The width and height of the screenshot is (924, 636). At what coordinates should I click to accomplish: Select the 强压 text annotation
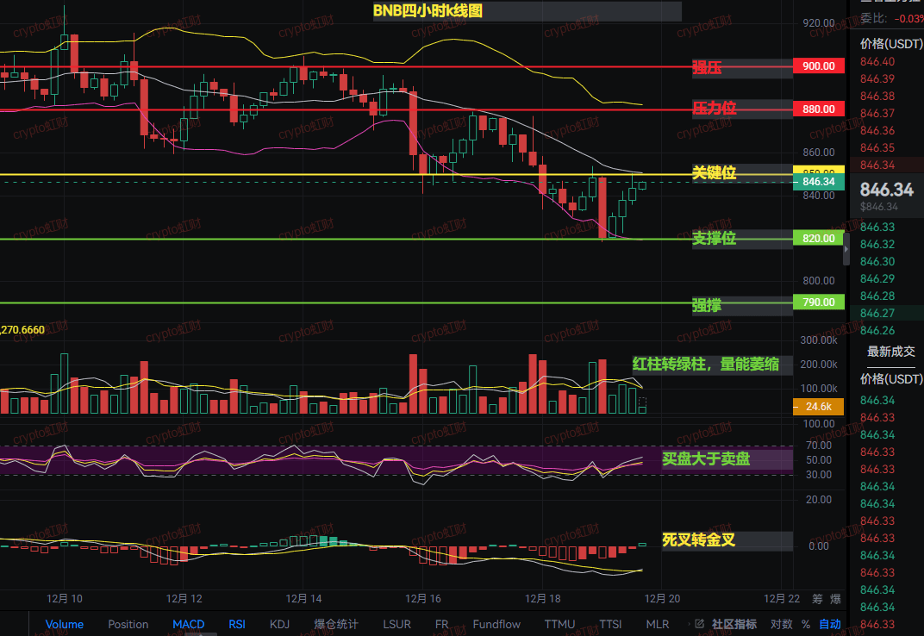pyautogui.click(x=707, y=67)
